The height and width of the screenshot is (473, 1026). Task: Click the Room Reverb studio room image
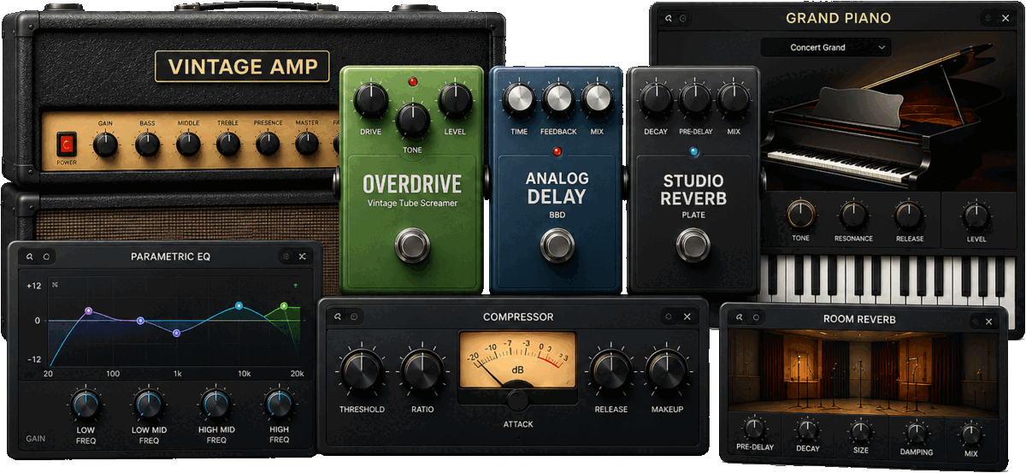coord(862,372)
